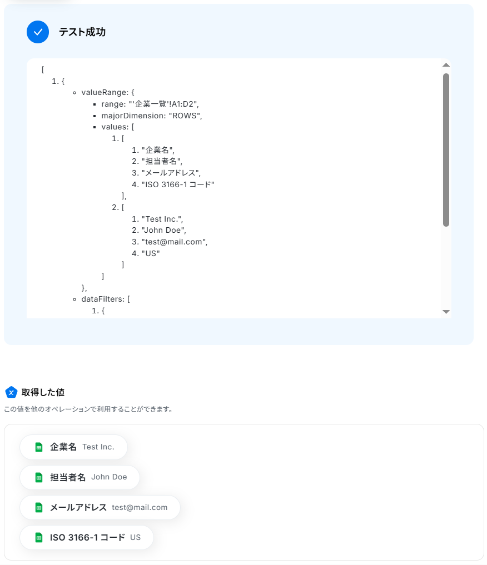Click the majorDimension "ROWS" line
The image size is (487, 565).
coord(152,116)
